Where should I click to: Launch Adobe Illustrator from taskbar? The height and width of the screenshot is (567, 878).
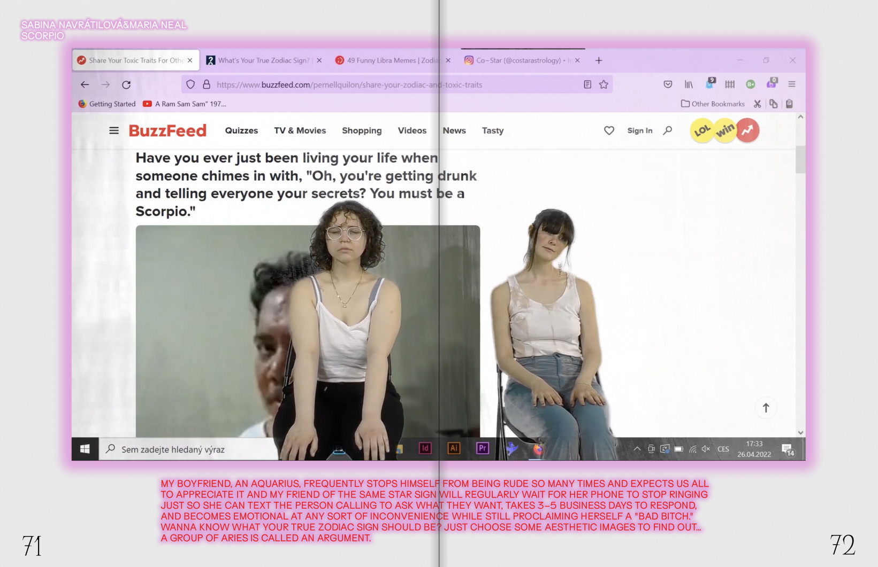[454, 448]
